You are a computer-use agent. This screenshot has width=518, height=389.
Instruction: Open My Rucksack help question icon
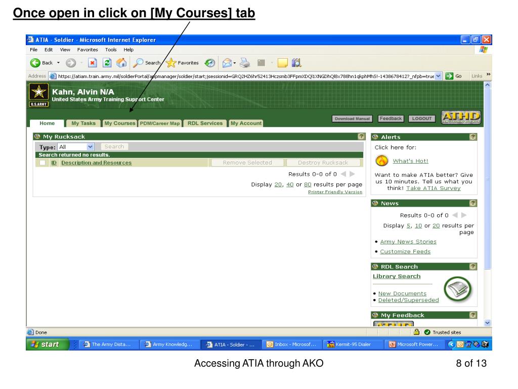tap(361, 136)
